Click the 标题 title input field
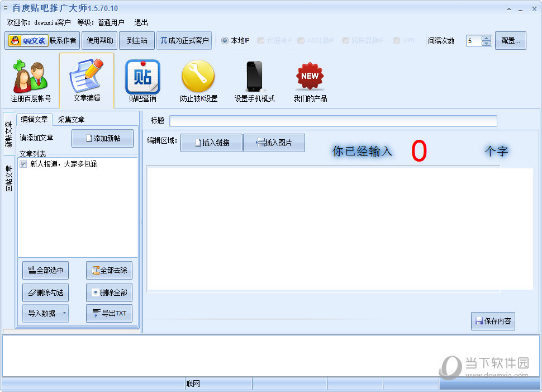 (333, 121)
